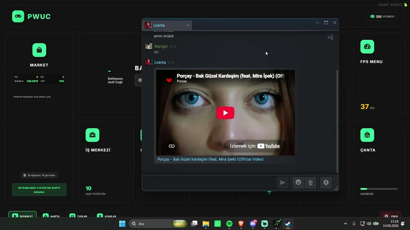
Task: Close the Lvanta chat tab
Action: (188, 25)
